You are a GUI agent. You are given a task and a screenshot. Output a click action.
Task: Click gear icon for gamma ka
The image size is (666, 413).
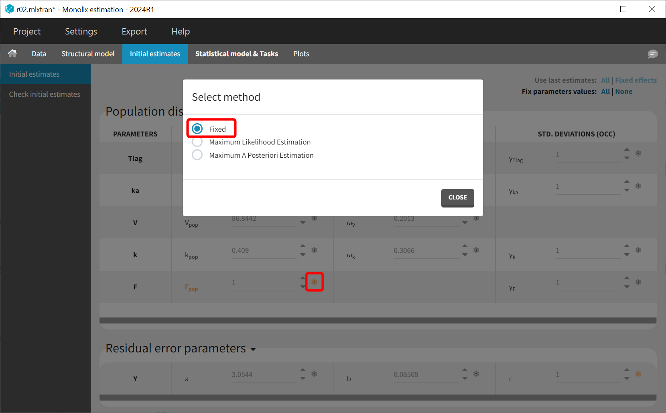pos(638,186)
